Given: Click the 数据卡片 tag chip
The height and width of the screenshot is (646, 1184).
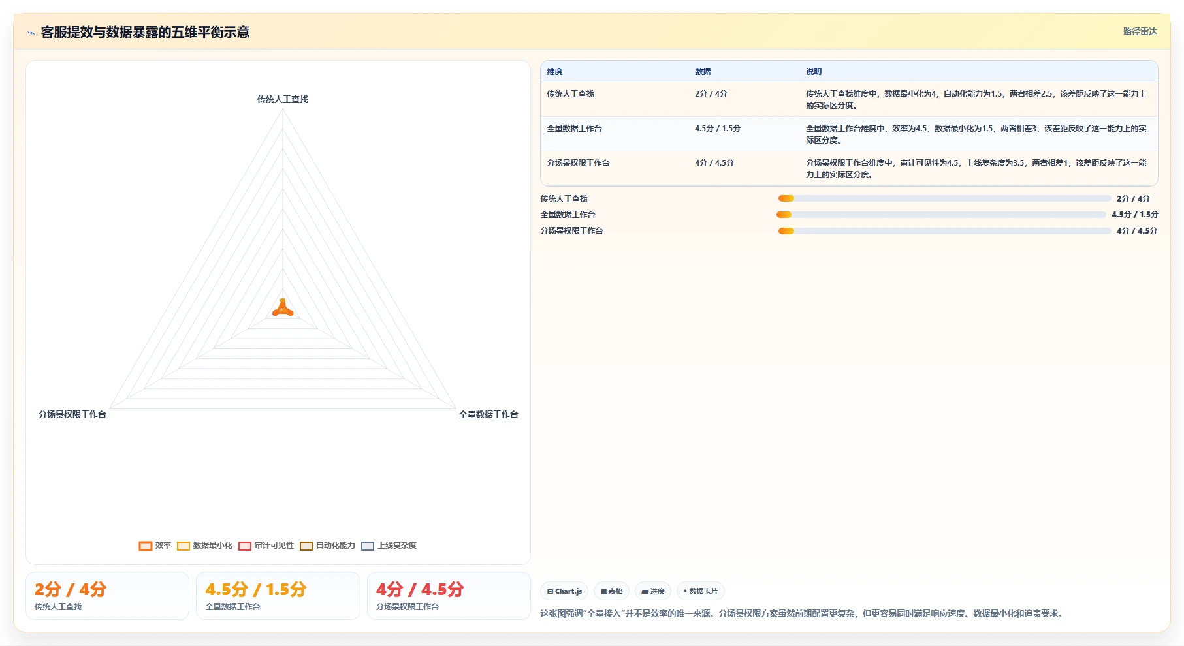Looking at the screenshot, I should click(x=700, y=591).
